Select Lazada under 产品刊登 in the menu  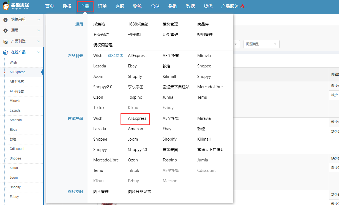[100, 66]
